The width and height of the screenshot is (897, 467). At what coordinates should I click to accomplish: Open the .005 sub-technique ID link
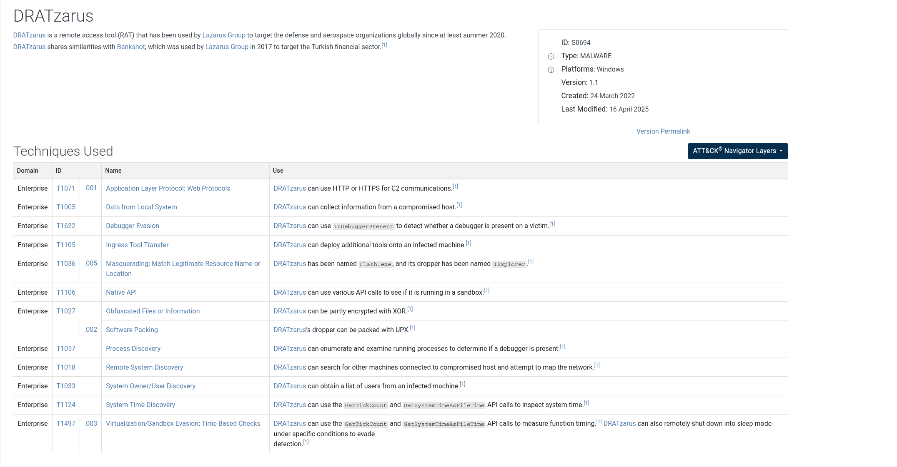[x=90, y=263]
